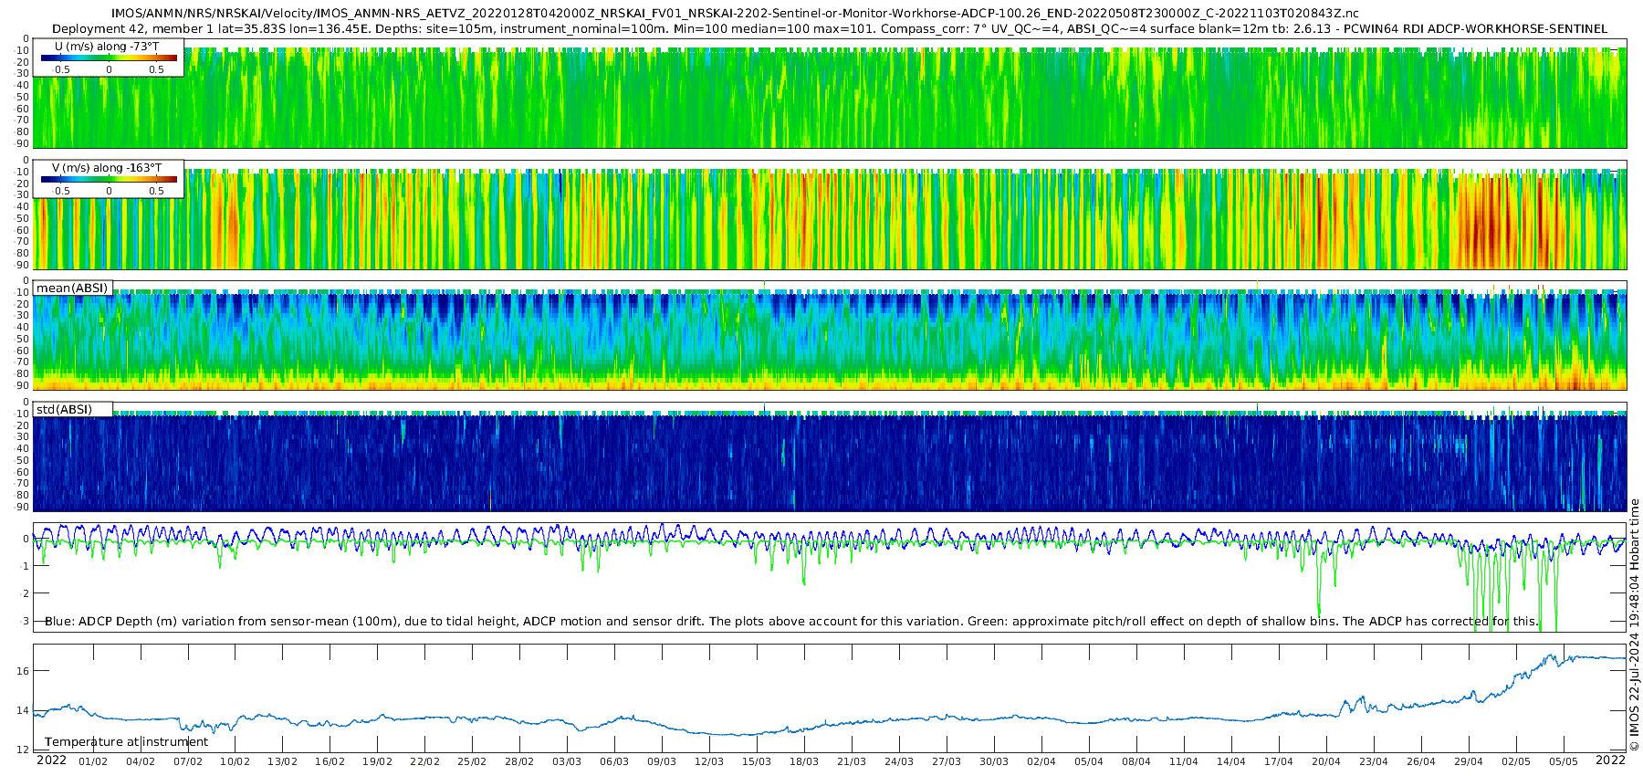The image size is (1643, 776).
Task: Click the 27/03 date tick label
Action: (x=947, y=761)
